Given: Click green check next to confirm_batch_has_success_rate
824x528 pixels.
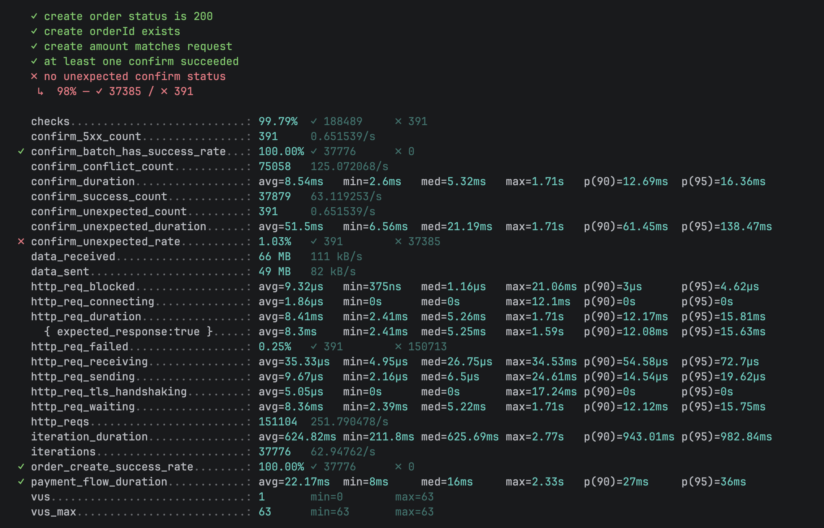Looking at the screenshot, I should coord(21,151).
